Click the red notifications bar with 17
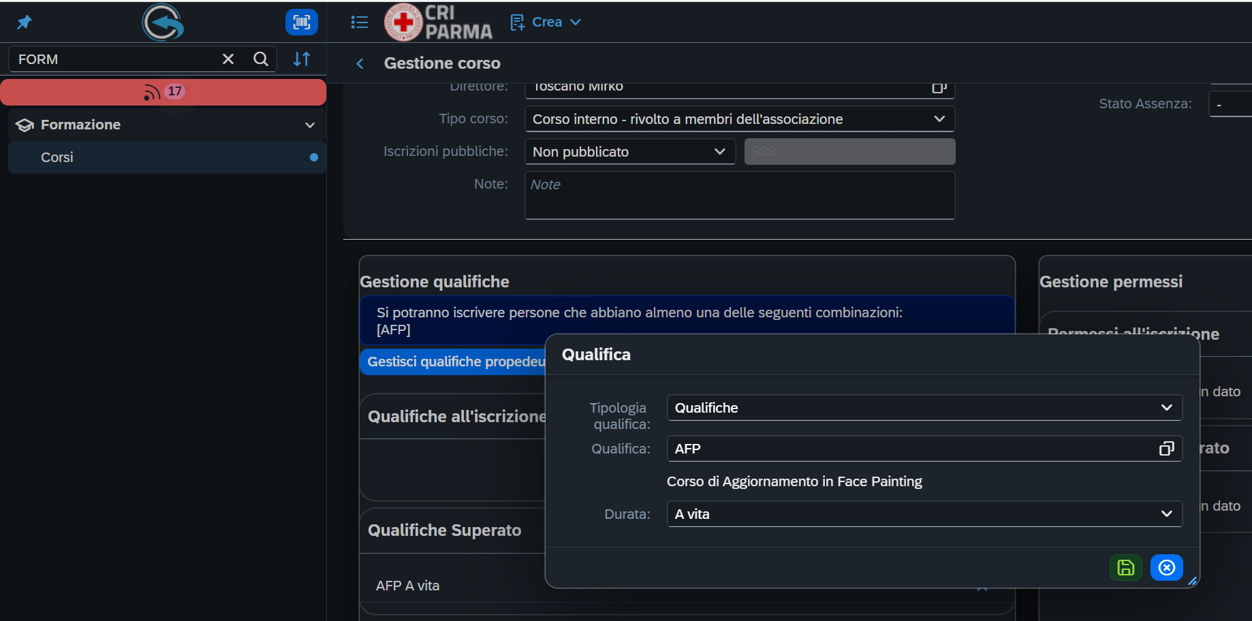Viewport: 1252px width, 621px height. tap(163, 92)
